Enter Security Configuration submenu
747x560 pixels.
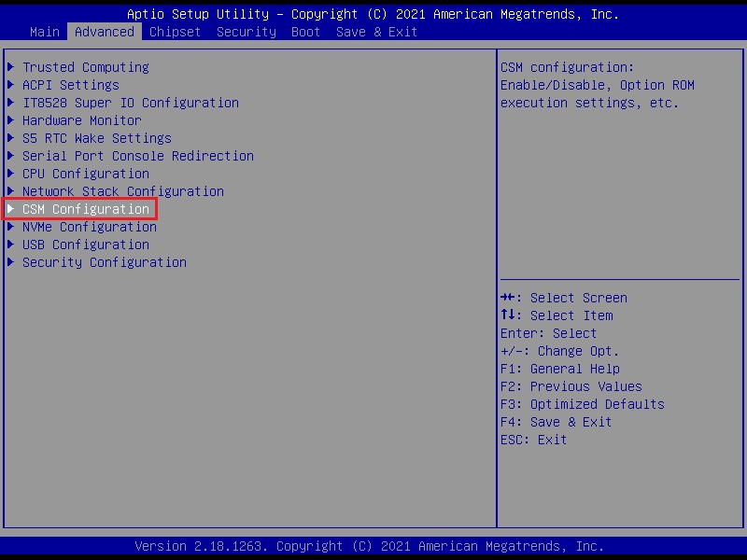[104, 262]
